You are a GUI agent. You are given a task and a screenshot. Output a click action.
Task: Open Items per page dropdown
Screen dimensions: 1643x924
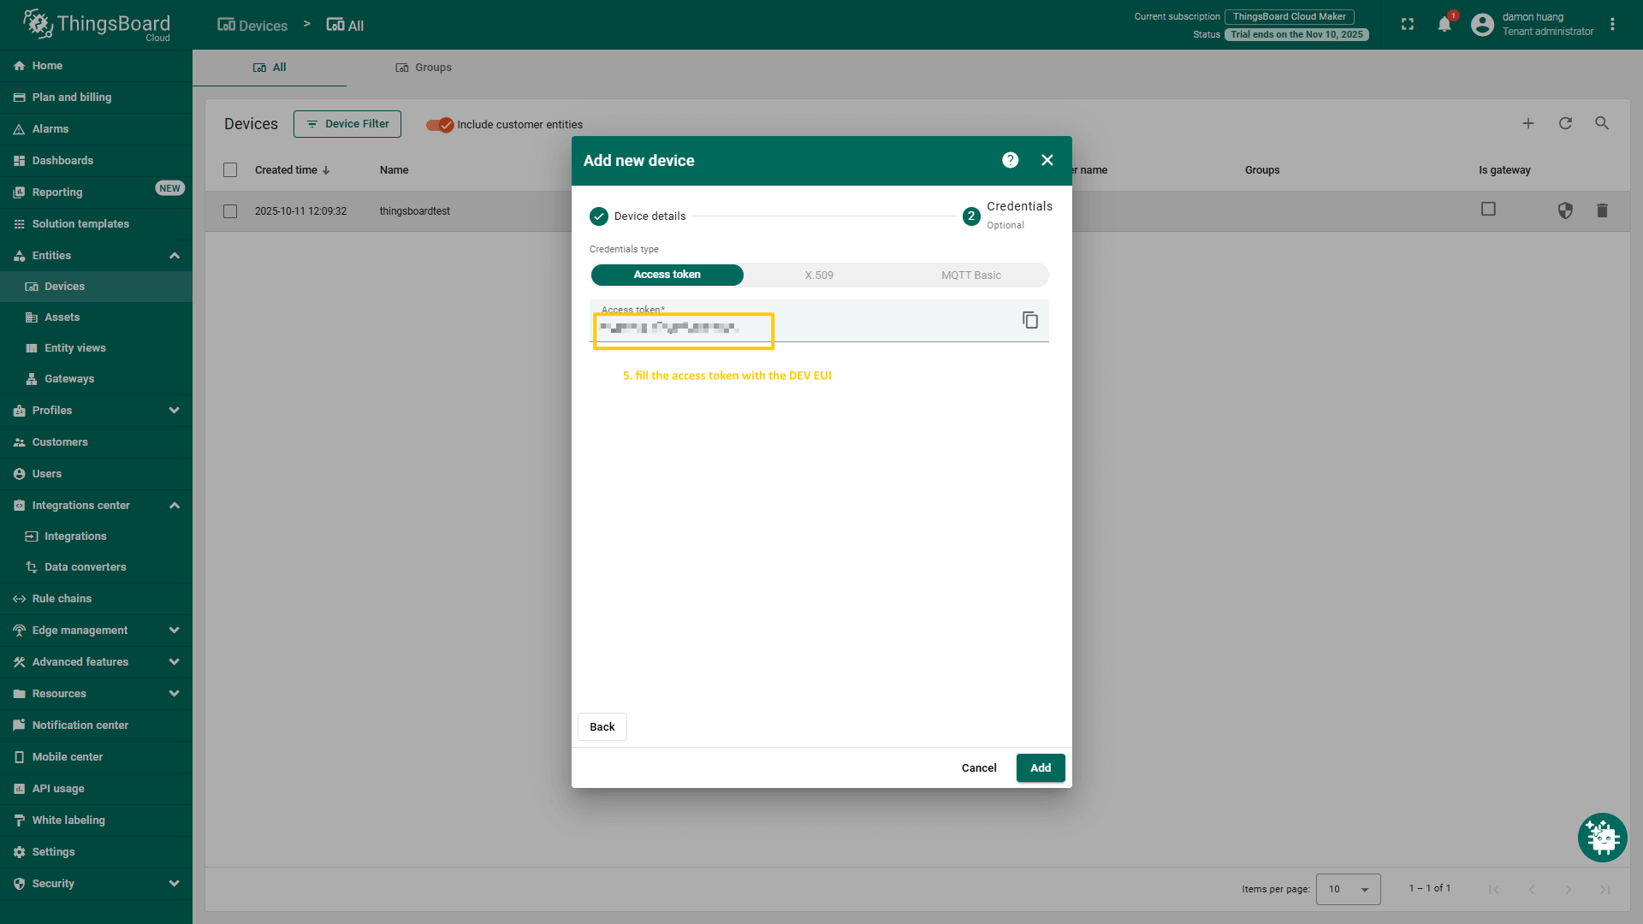(1348, 889)
